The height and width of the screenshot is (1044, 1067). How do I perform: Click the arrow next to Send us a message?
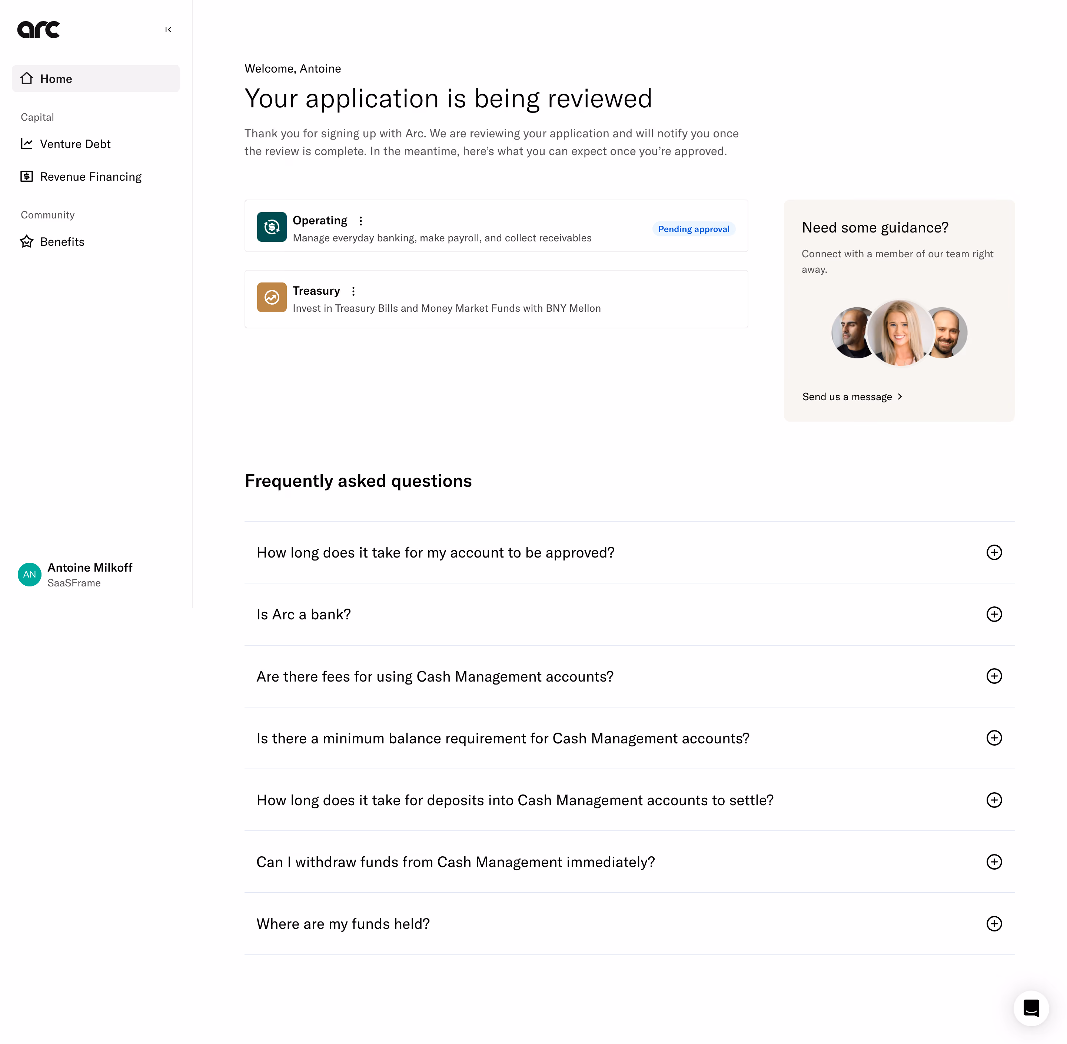[x=900, y=396]
